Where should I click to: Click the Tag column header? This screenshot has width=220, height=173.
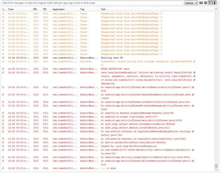[82, 9]
